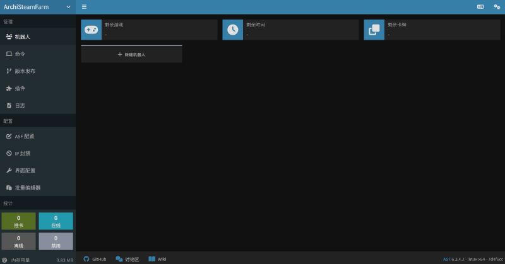
Task: Click the 剩余游戏 label text
Action: 114,25
